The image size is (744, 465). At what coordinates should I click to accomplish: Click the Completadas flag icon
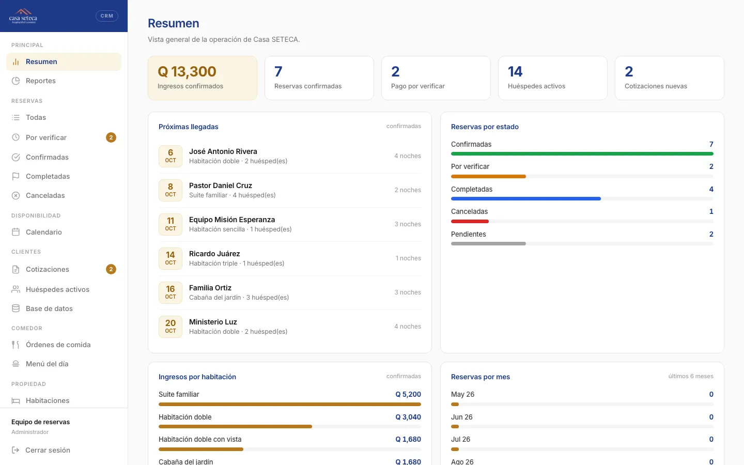(x=16, y=176)
